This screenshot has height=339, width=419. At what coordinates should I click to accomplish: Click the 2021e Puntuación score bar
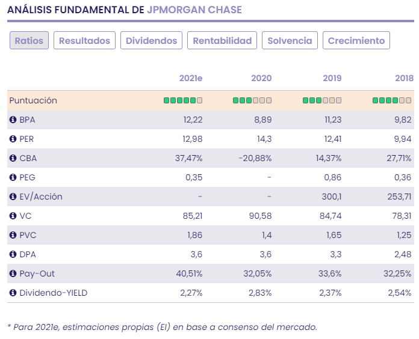pyautogui.click(x=183, y=100)
